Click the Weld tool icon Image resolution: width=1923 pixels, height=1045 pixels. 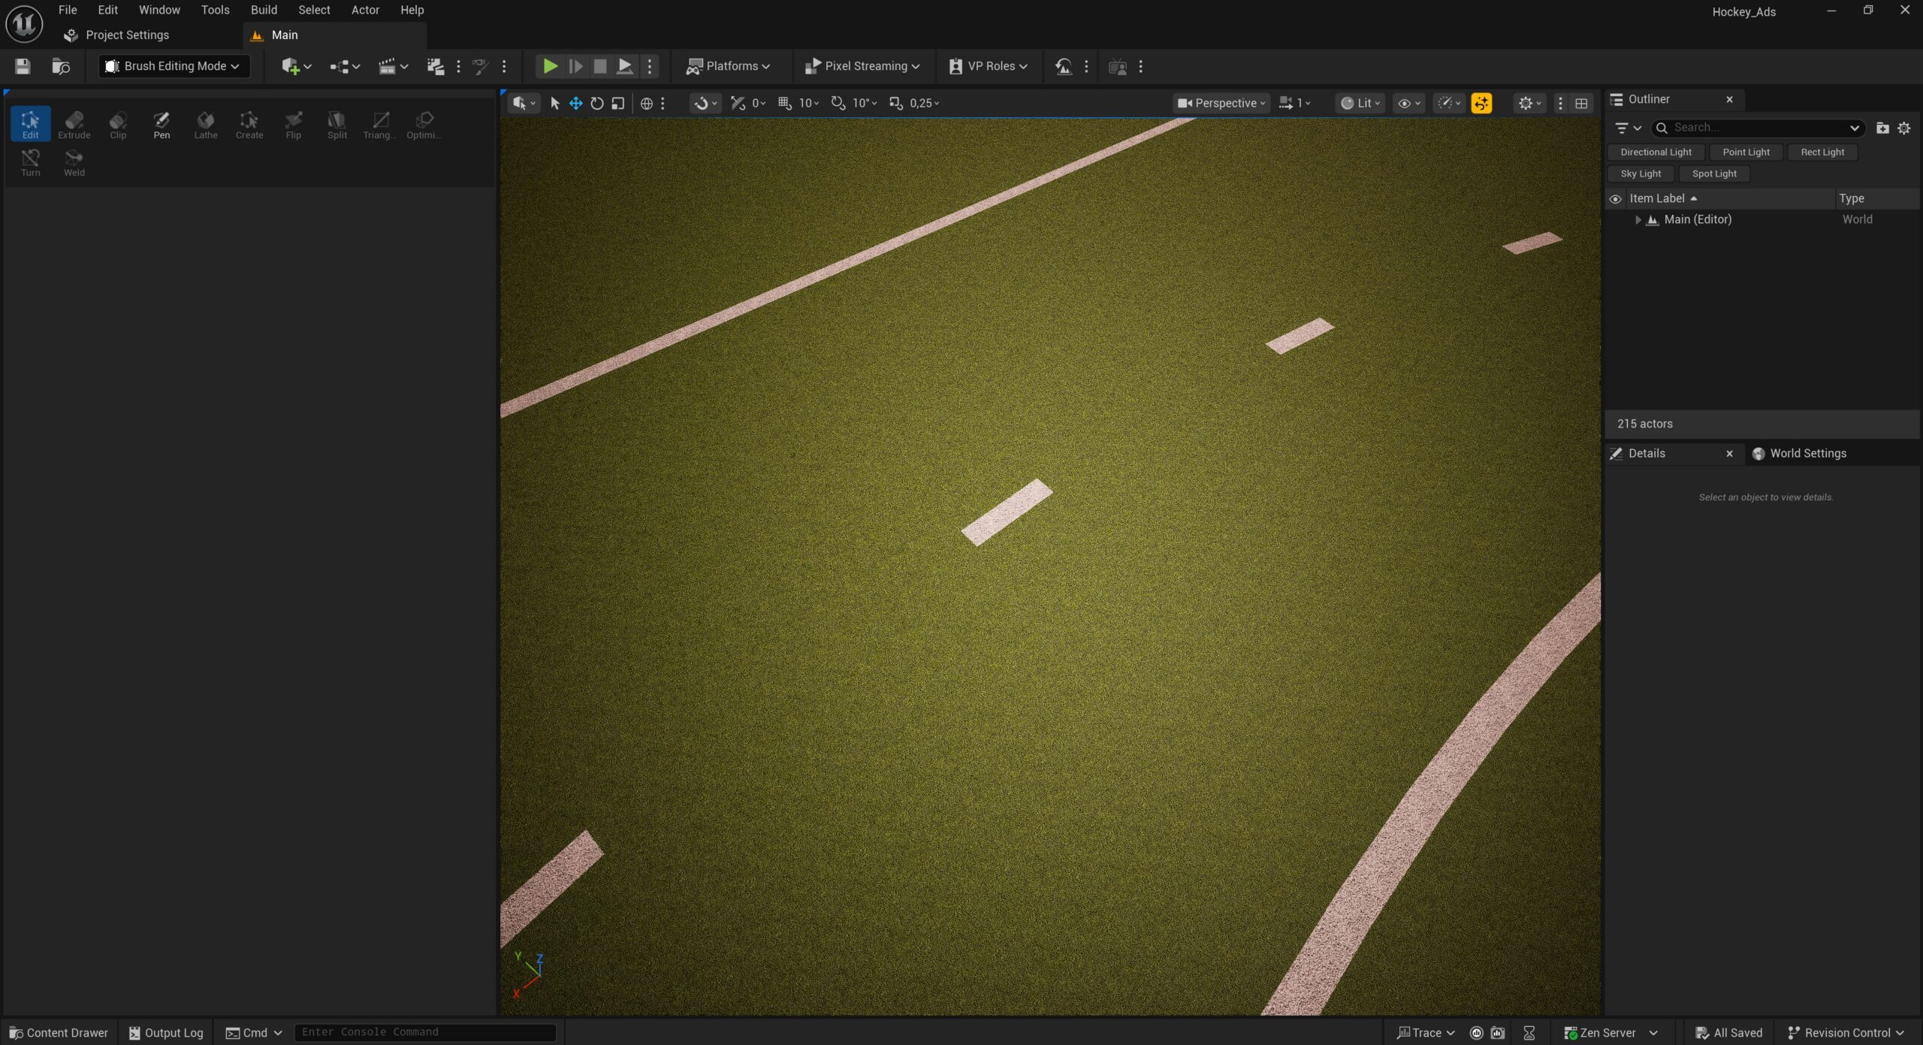click(x=74, y=162)
